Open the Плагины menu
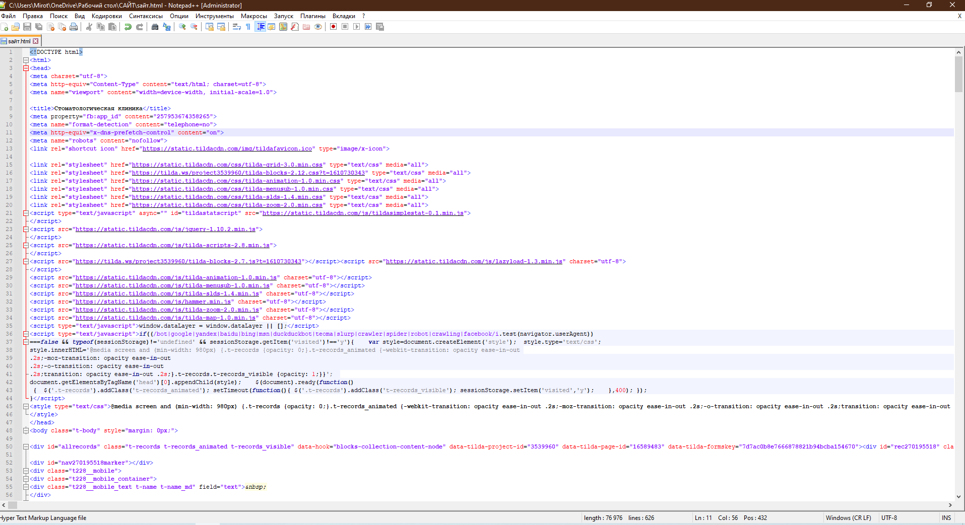The image size is (965, 525). (x=313, y=16)
